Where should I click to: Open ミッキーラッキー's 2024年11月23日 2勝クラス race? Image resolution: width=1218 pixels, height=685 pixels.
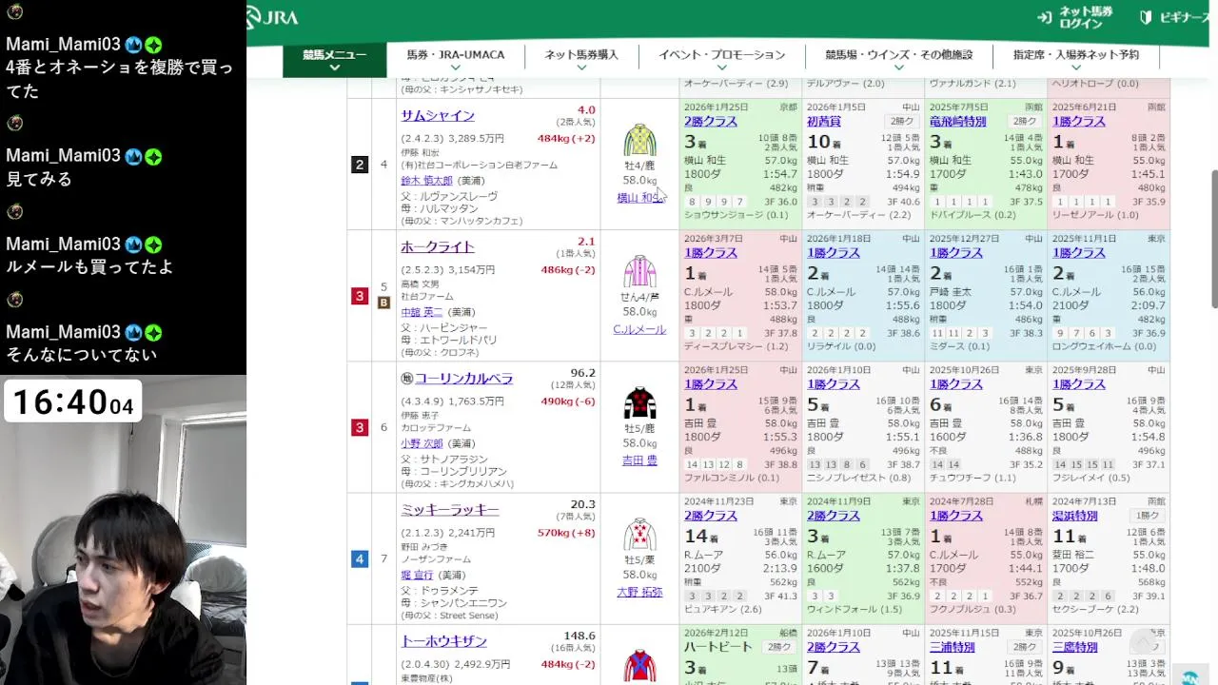711,516
